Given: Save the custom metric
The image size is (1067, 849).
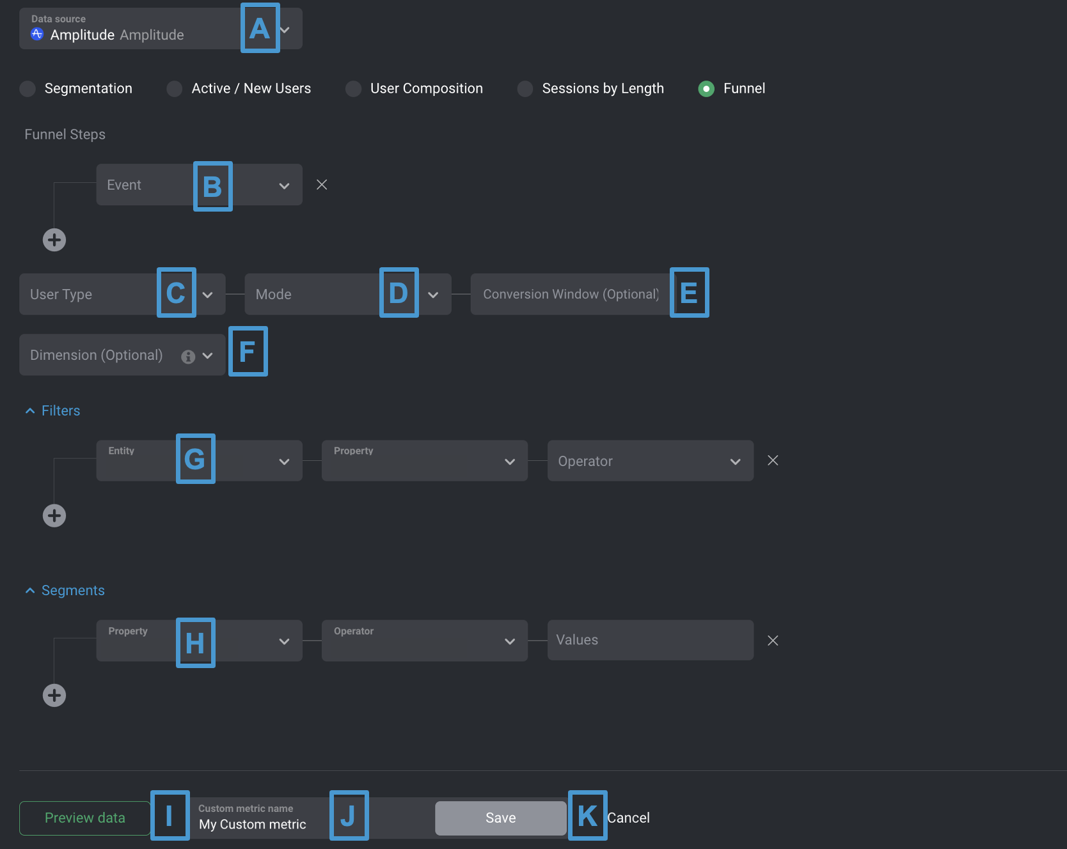Looking at the screenshot, I should coord(500,818).
